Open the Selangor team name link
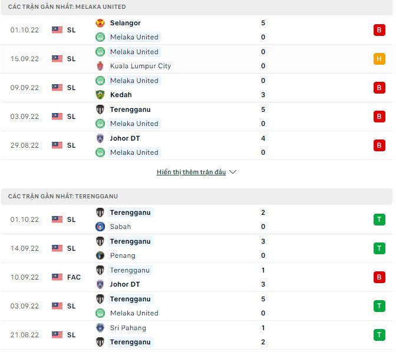The width and height of the screenshot is (396, 352). (x=125, y=23)
